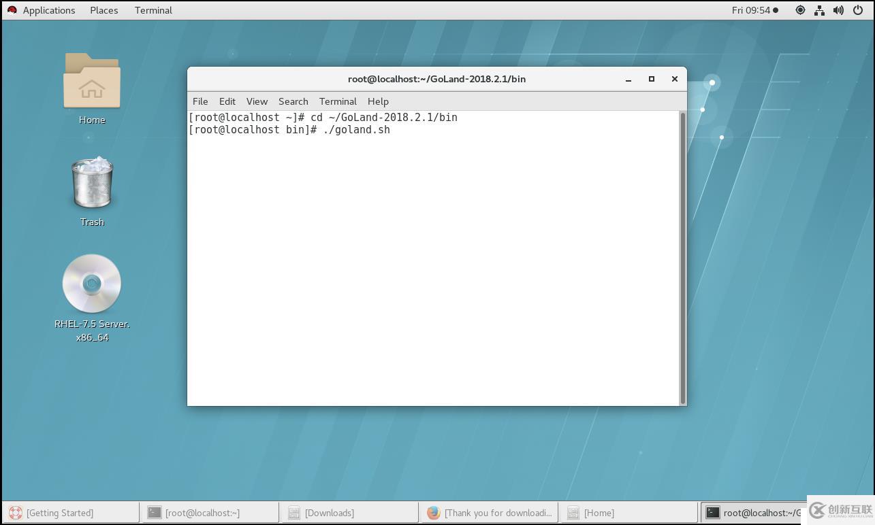Click the accessibility icon in top panel

[x=800, y=10]
